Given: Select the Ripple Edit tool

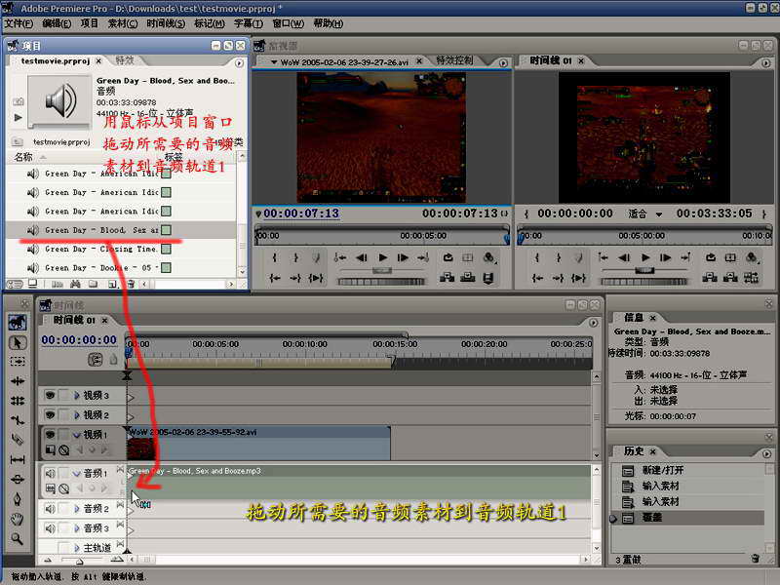Looking at the screenshot, I should (18, 381).
